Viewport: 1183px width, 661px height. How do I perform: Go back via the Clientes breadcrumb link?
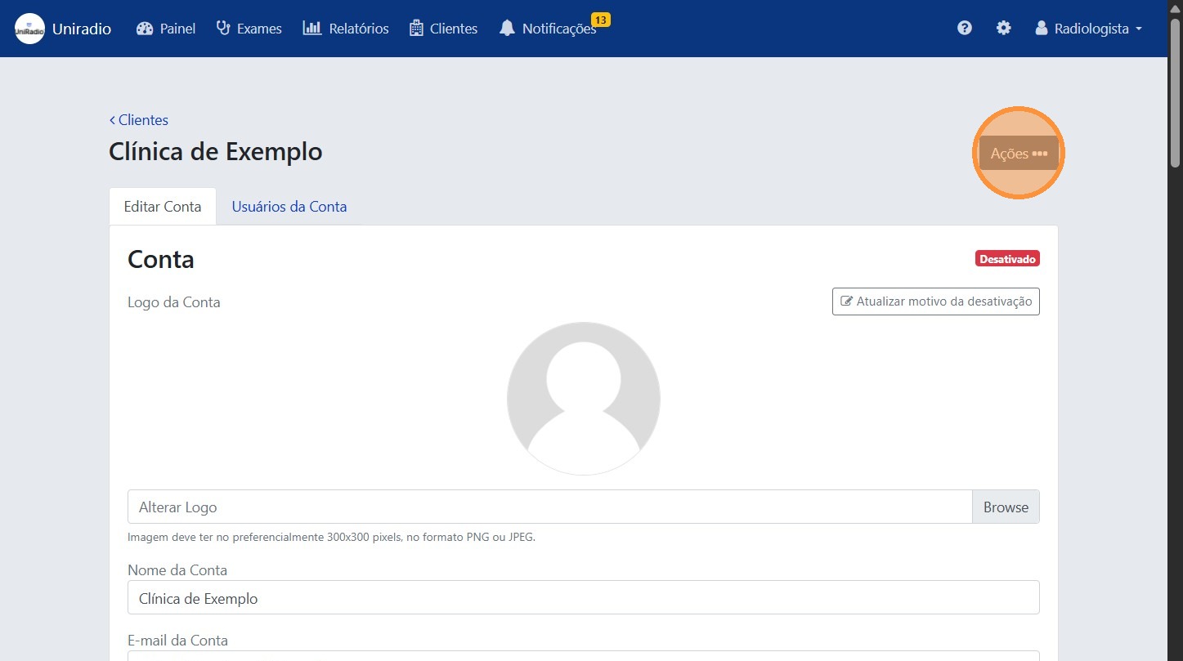[139, 120]
